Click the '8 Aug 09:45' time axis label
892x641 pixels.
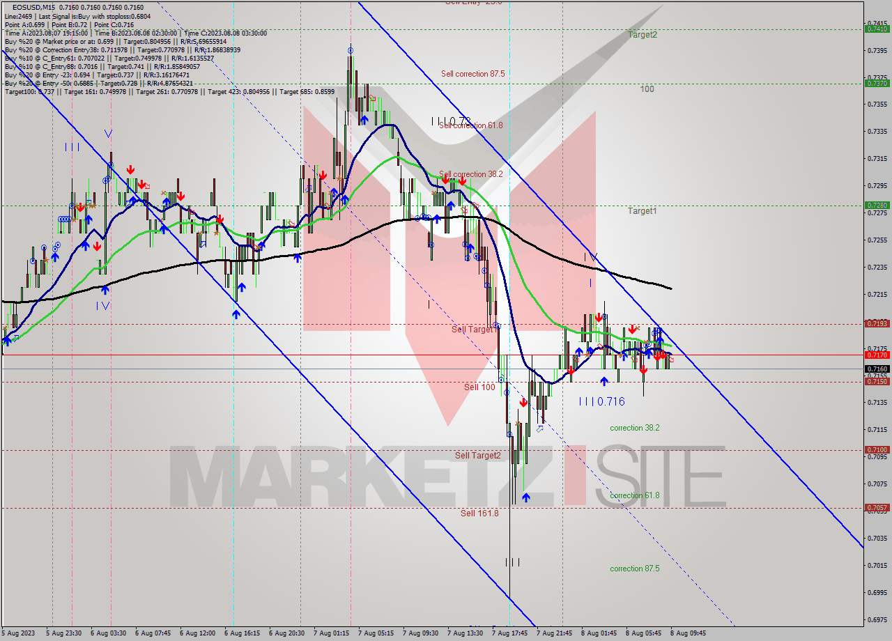pos(688,633)
